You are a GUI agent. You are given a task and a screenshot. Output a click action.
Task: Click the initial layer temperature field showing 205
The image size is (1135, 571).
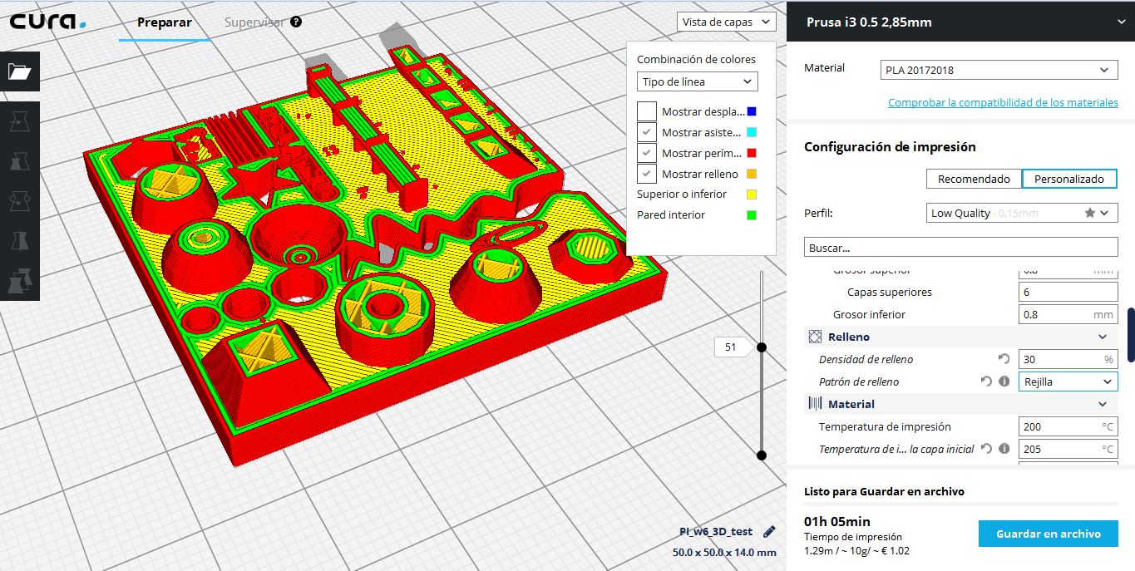pyautogui.click(x=1068, y=449)
